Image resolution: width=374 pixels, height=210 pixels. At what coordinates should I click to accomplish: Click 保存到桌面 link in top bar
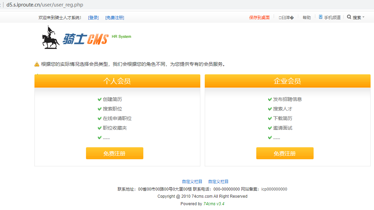[259, 18]
